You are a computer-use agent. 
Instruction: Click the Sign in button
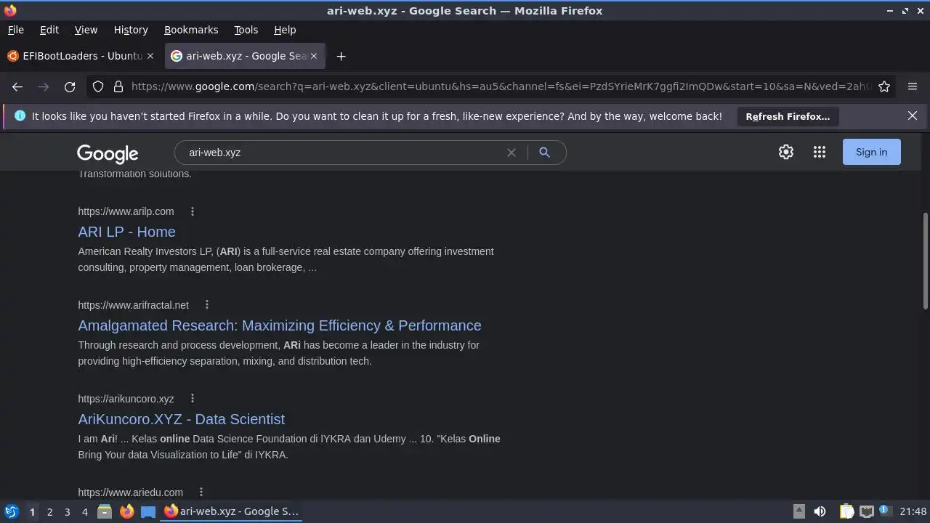click(871, 152)
